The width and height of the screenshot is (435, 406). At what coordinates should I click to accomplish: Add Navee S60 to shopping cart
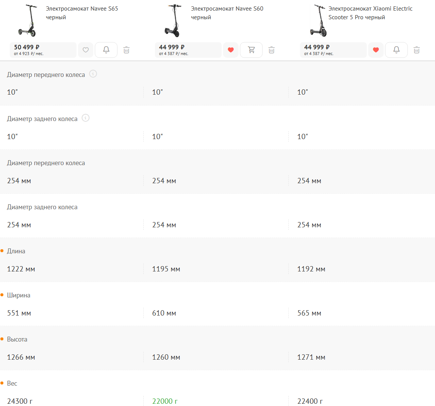(251, 50)
